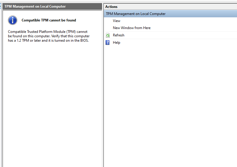This screenshot has height=167, width=237.
Task: Choose New Window from Here
Action: (x=132, y=28)
